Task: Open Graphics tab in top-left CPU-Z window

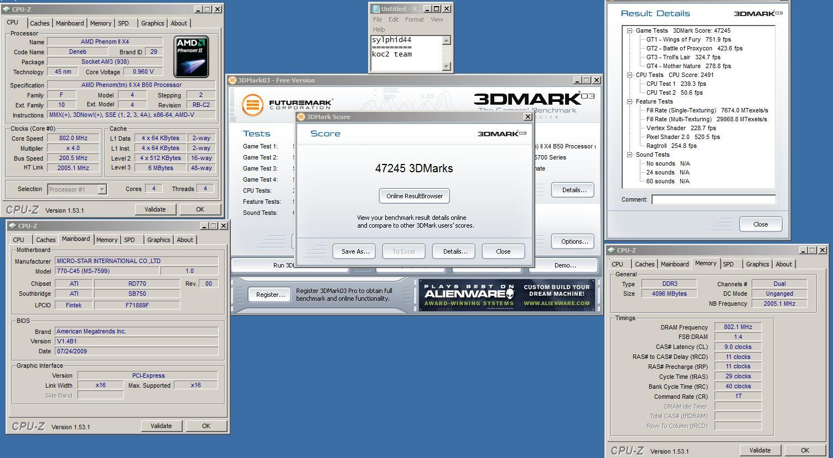Action: (x=152, y=23)
